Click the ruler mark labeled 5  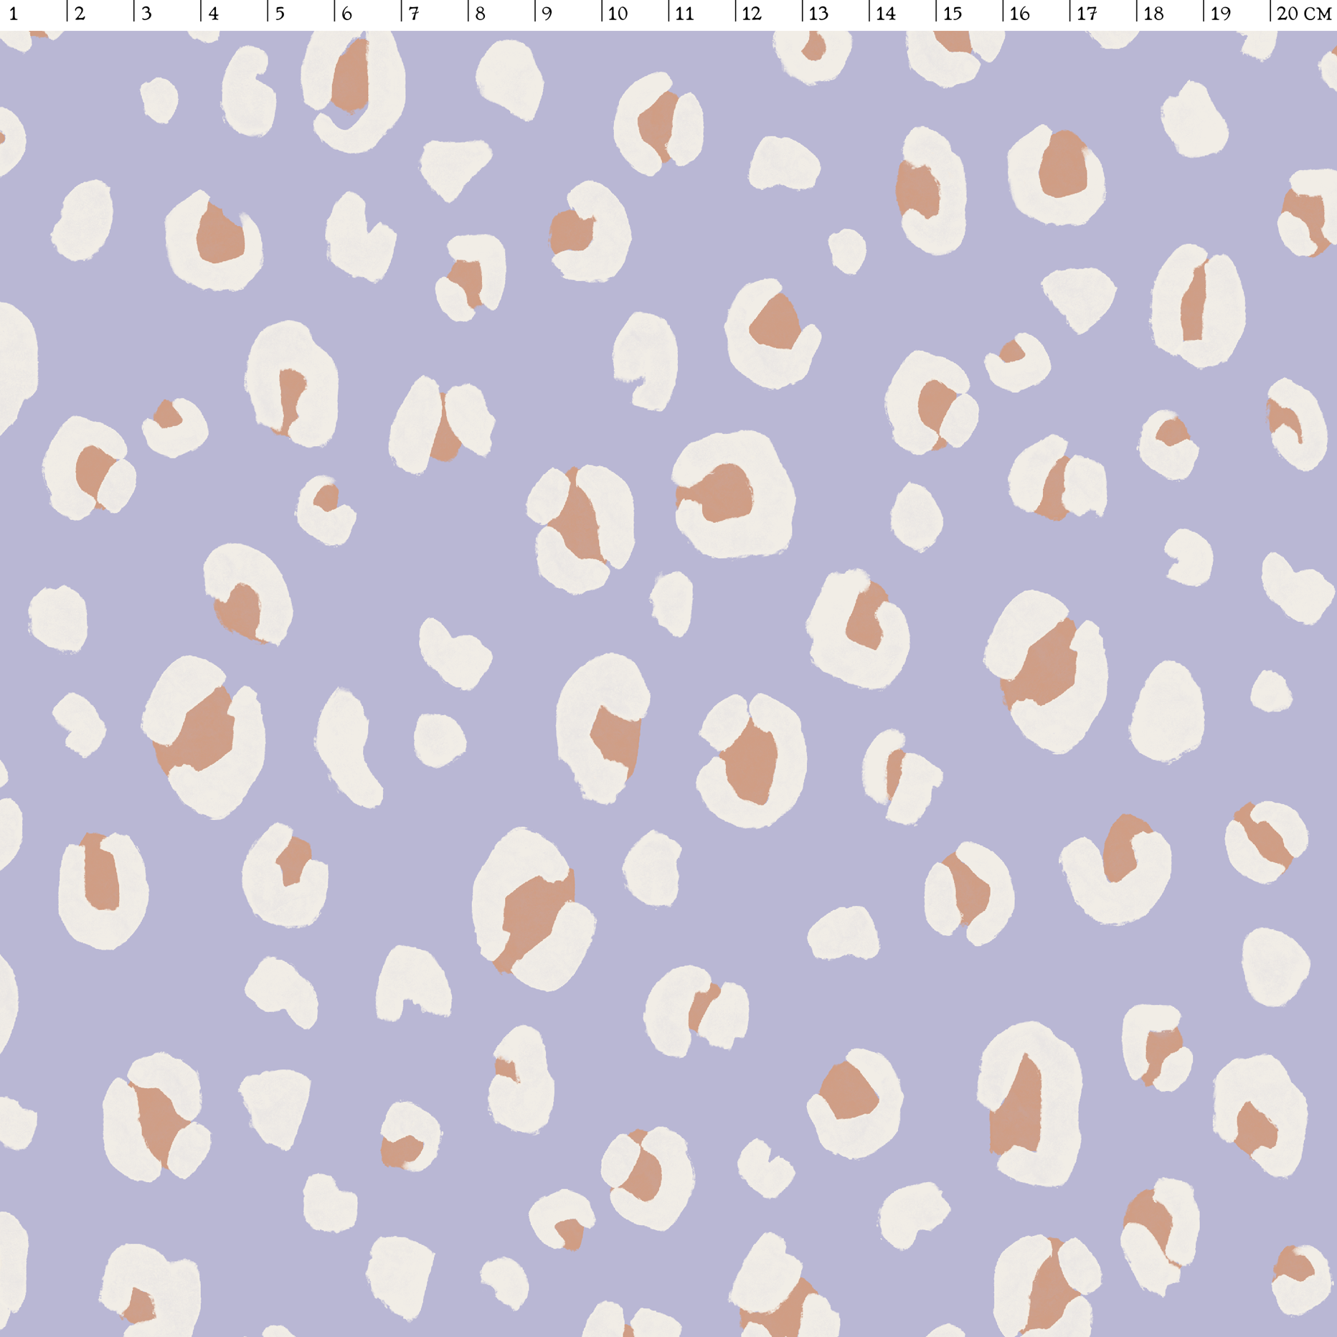coord(280,14)
